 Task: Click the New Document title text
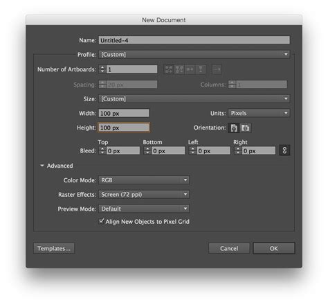point(164,20)
